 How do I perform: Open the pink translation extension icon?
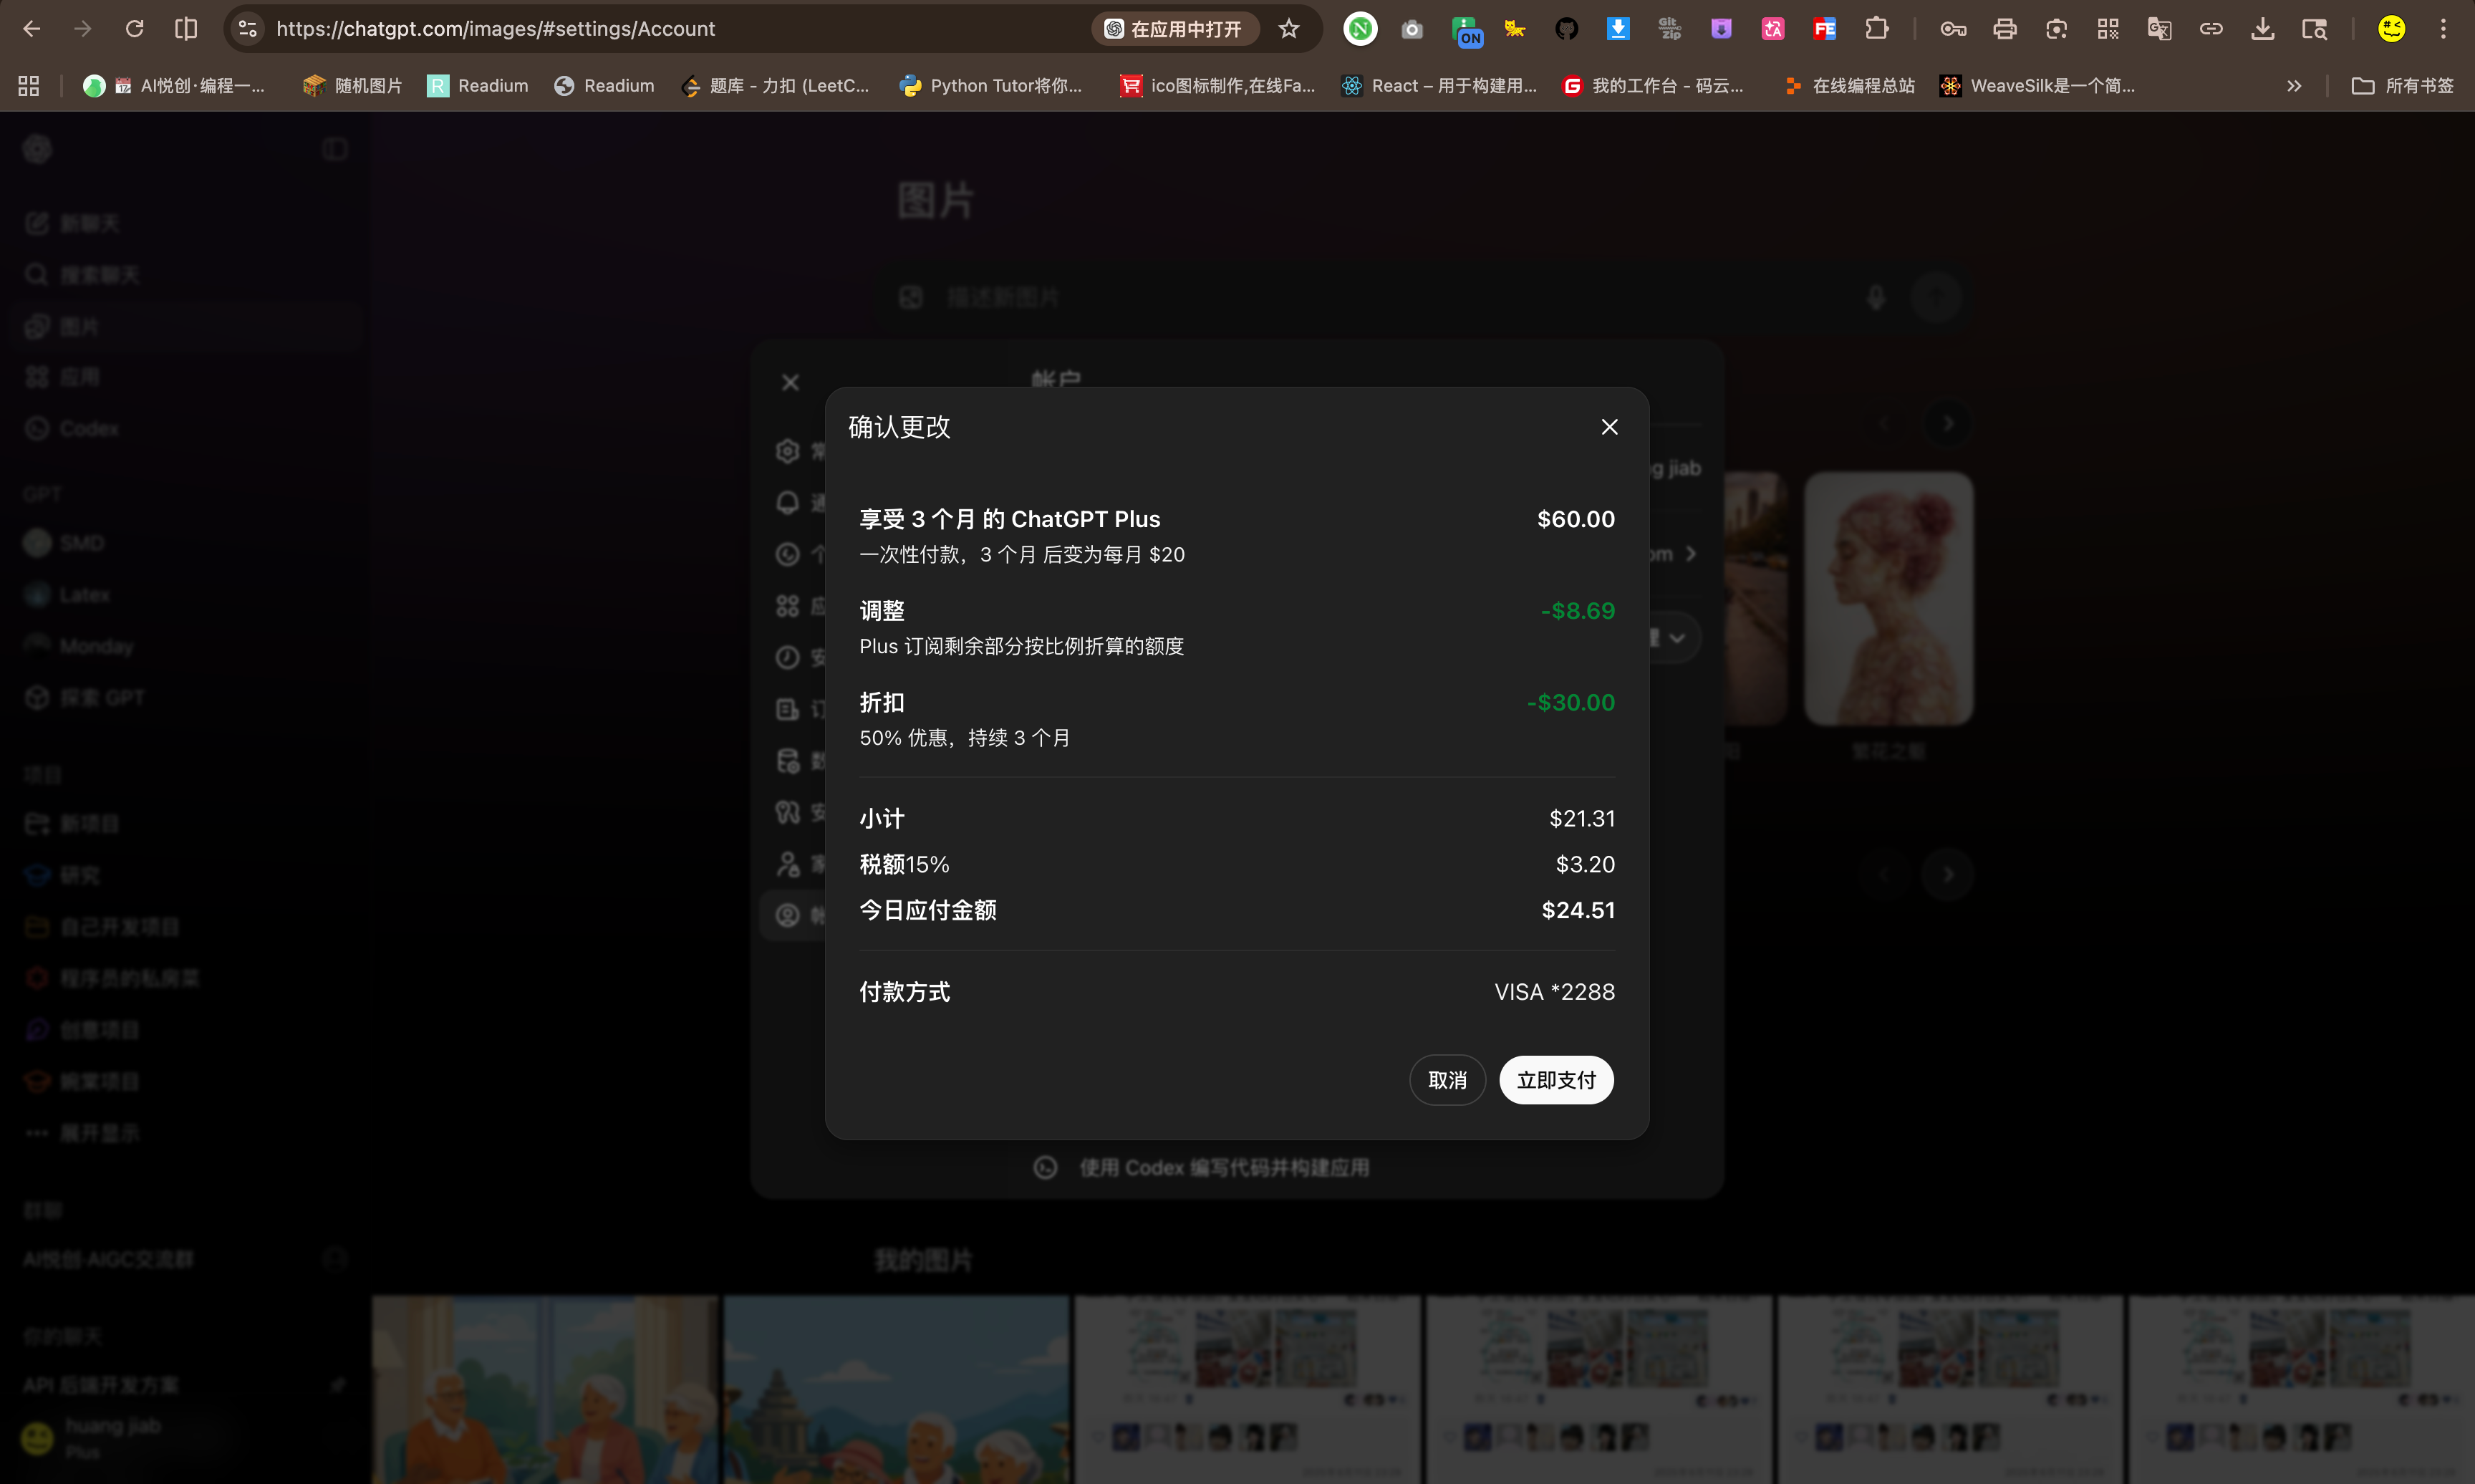[1772, 29]
